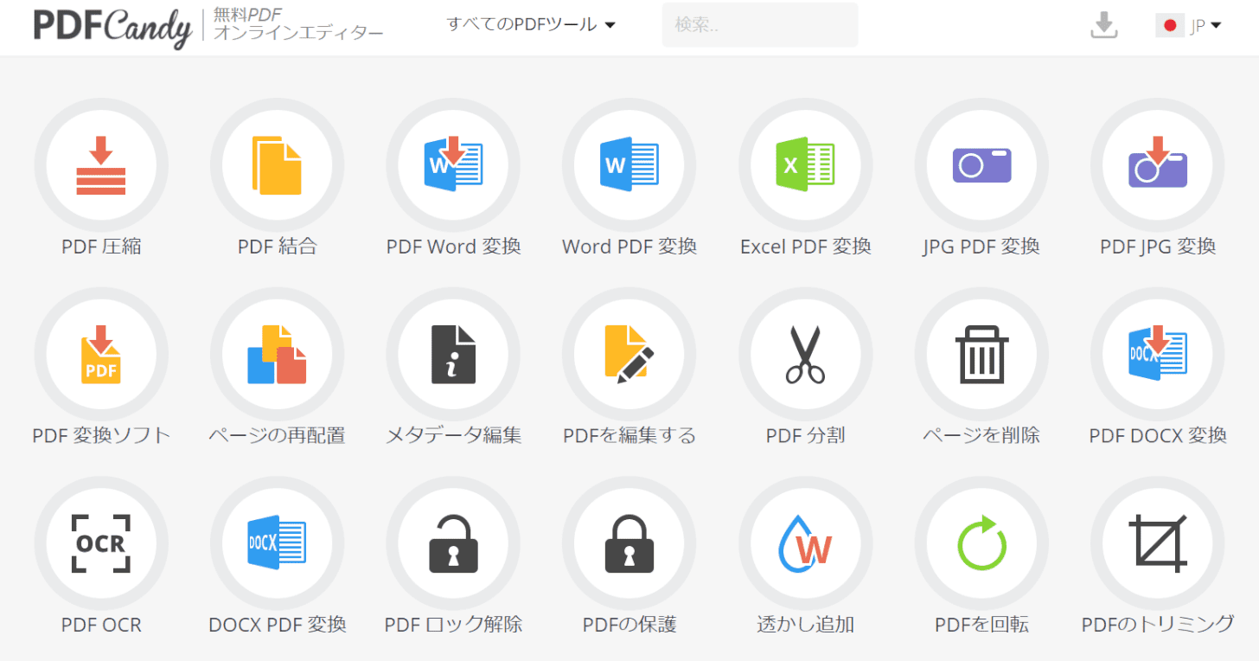The image size is (1259, 661).
Task: Select the Word PDF 変換 icon
Action: (629, 165)
